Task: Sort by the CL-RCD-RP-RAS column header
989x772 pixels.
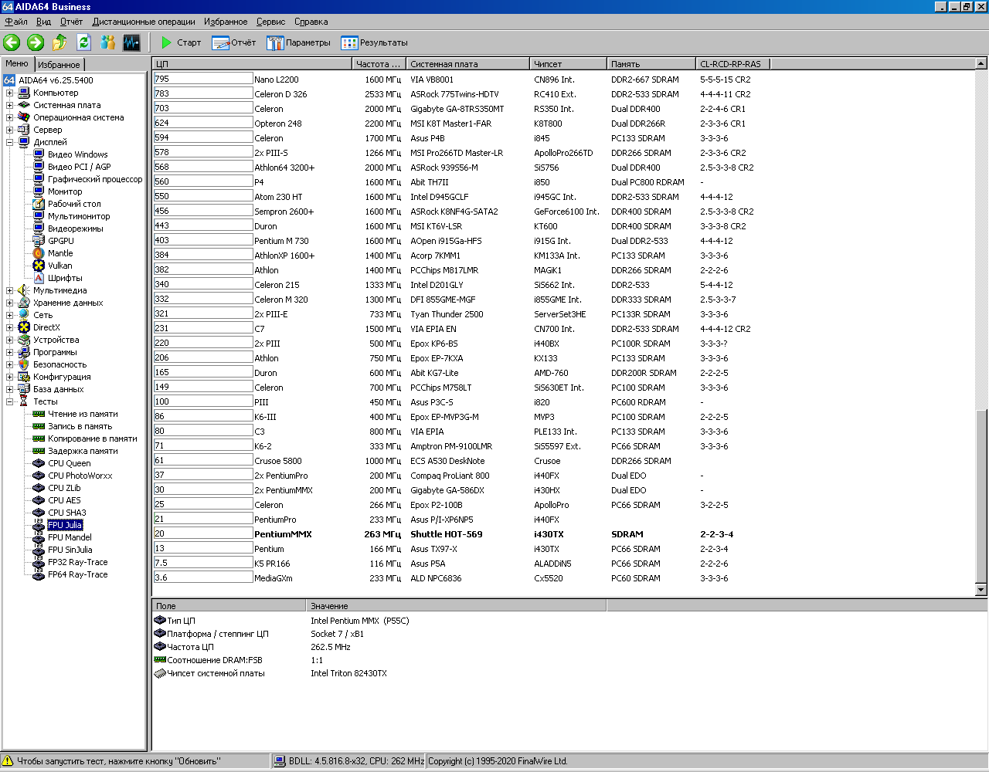Action: point(735,64)
